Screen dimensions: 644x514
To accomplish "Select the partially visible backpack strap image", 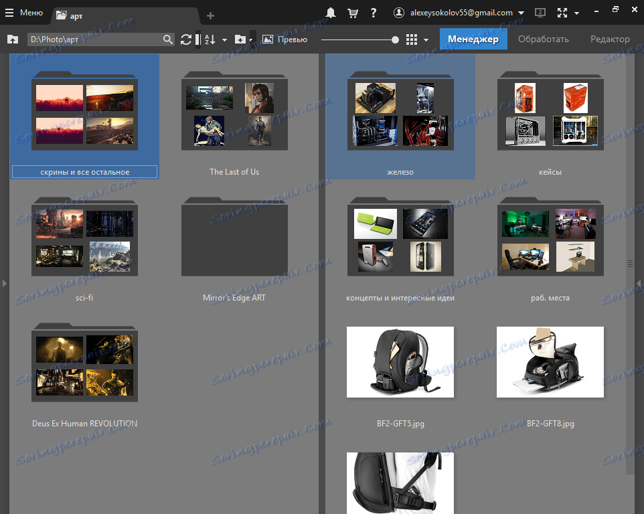I will coord(400,483).
